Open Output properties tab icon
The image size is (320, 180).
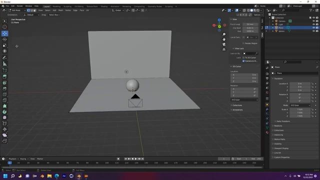tap(267, 78)
